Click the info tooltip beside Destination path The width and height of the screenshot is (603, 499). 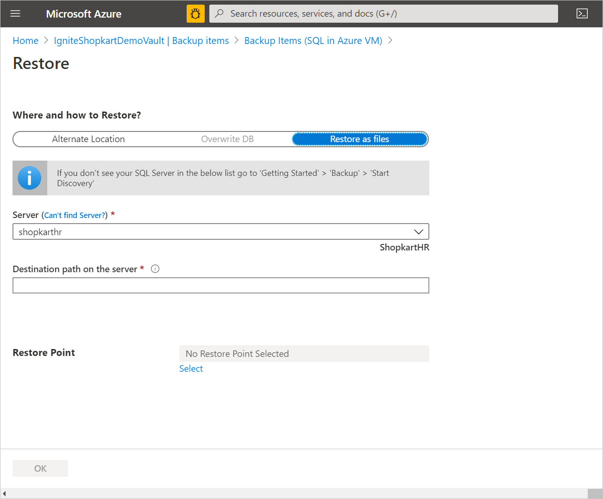pyautogui.click(x=155, y=268)
